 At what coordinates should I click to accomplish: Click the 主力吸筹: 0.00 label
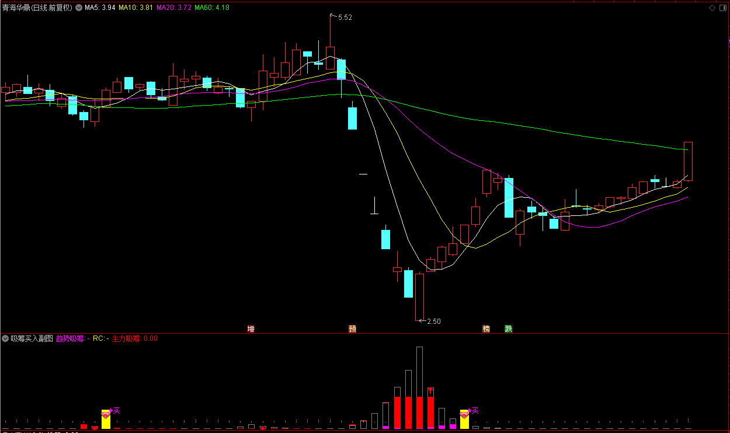click(135, 338)
